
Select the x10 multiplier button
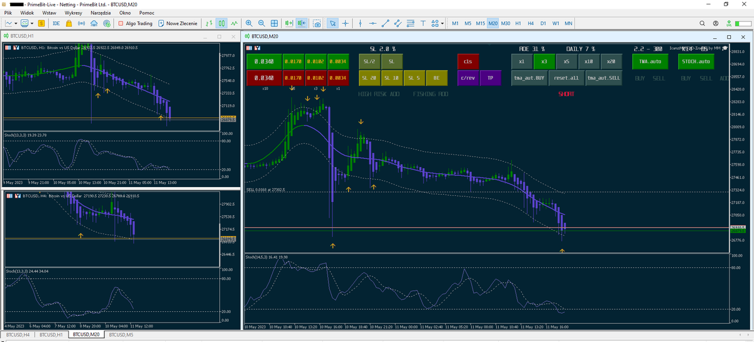coord(589,61)
